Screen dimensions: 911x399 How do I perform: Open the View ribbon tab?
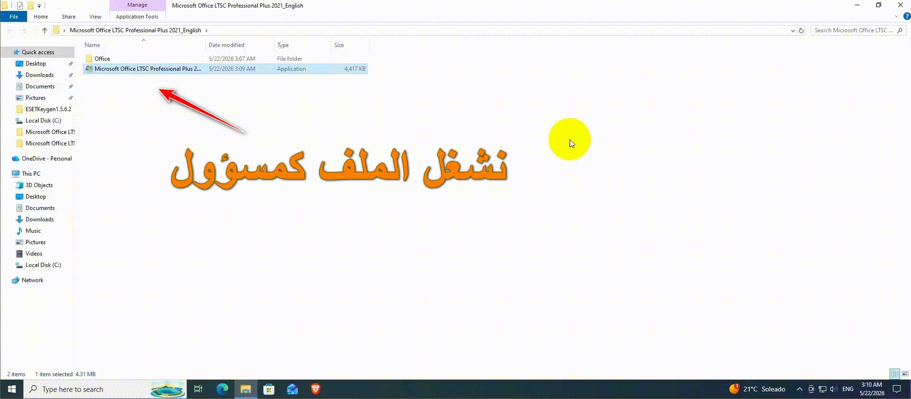95,17
